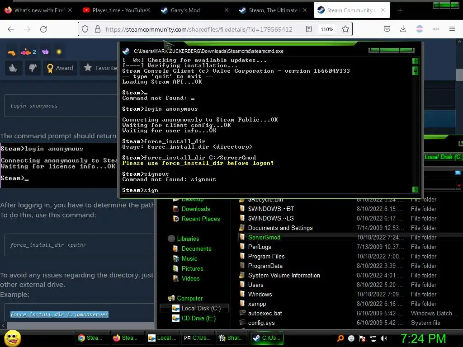
Task: Open Music library
Action: point(189,259)
